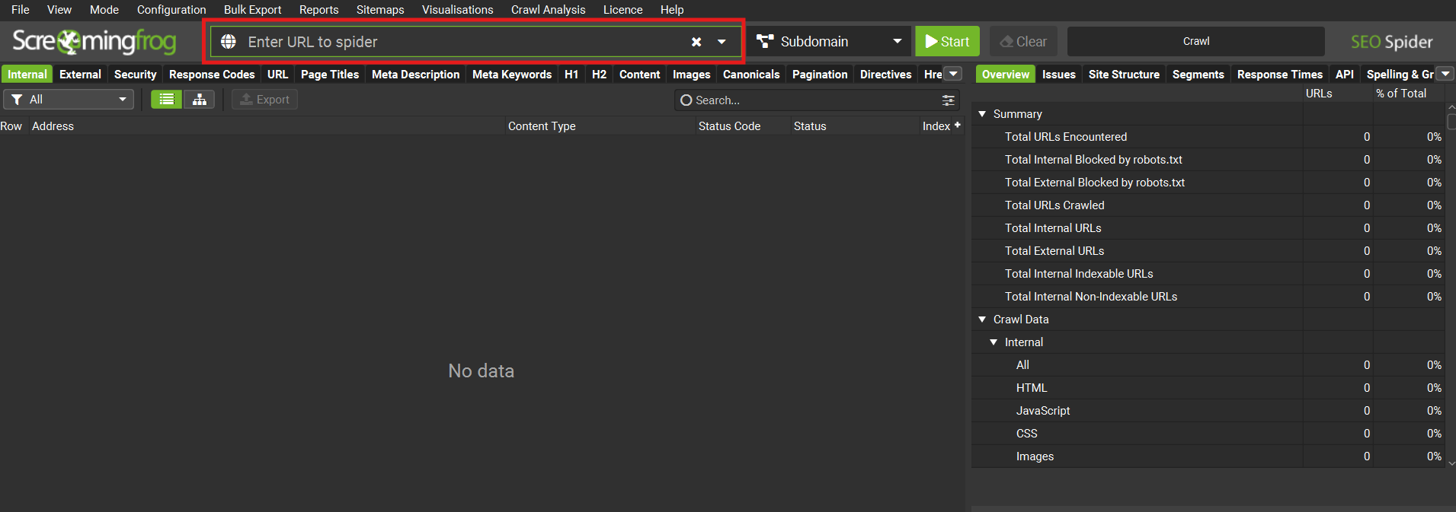The height and width of the screenshot is (512, 1456).
Task: Switch to the Page Titles tab
Action: point(330,75)
